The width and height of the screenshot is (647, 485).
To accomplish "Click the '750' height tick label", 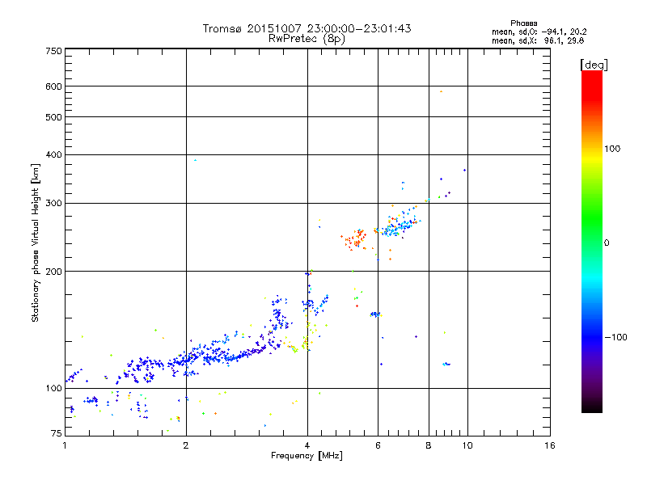I will click(x=53, y=51).
